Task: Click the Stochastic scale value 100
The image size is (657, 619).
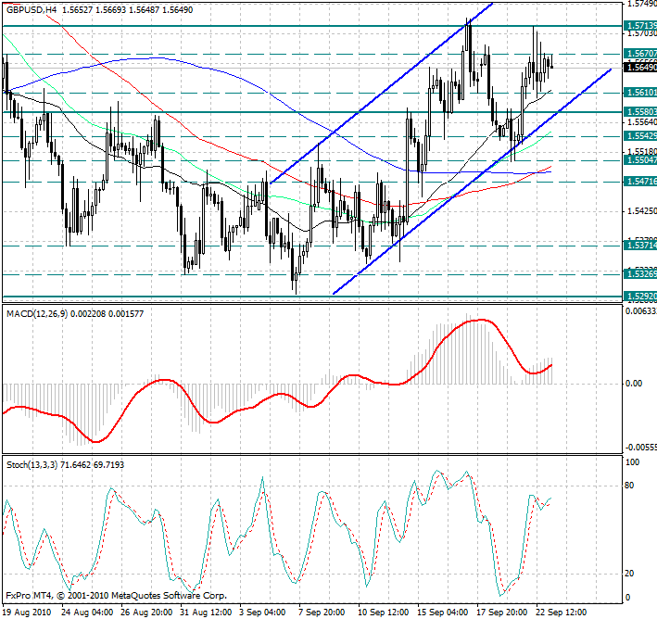Action: [x=632, y=462]
